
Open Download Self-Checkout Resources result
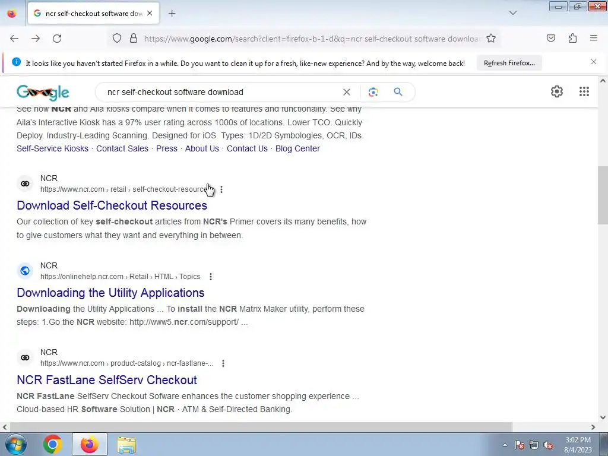(112, 205)
